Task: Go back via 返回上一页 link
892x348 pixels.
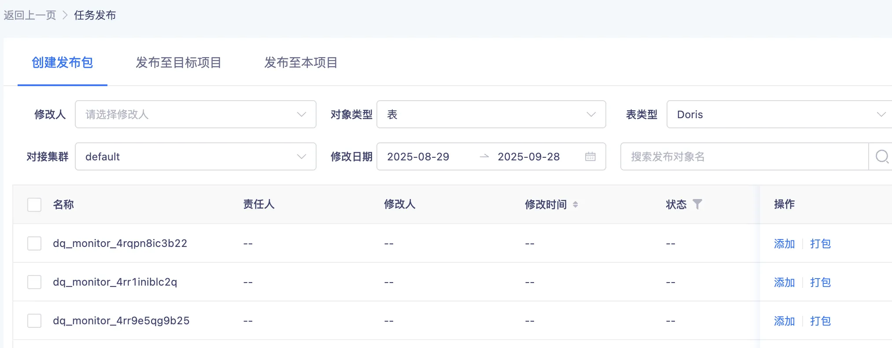Action: click(x=30, y=15)
